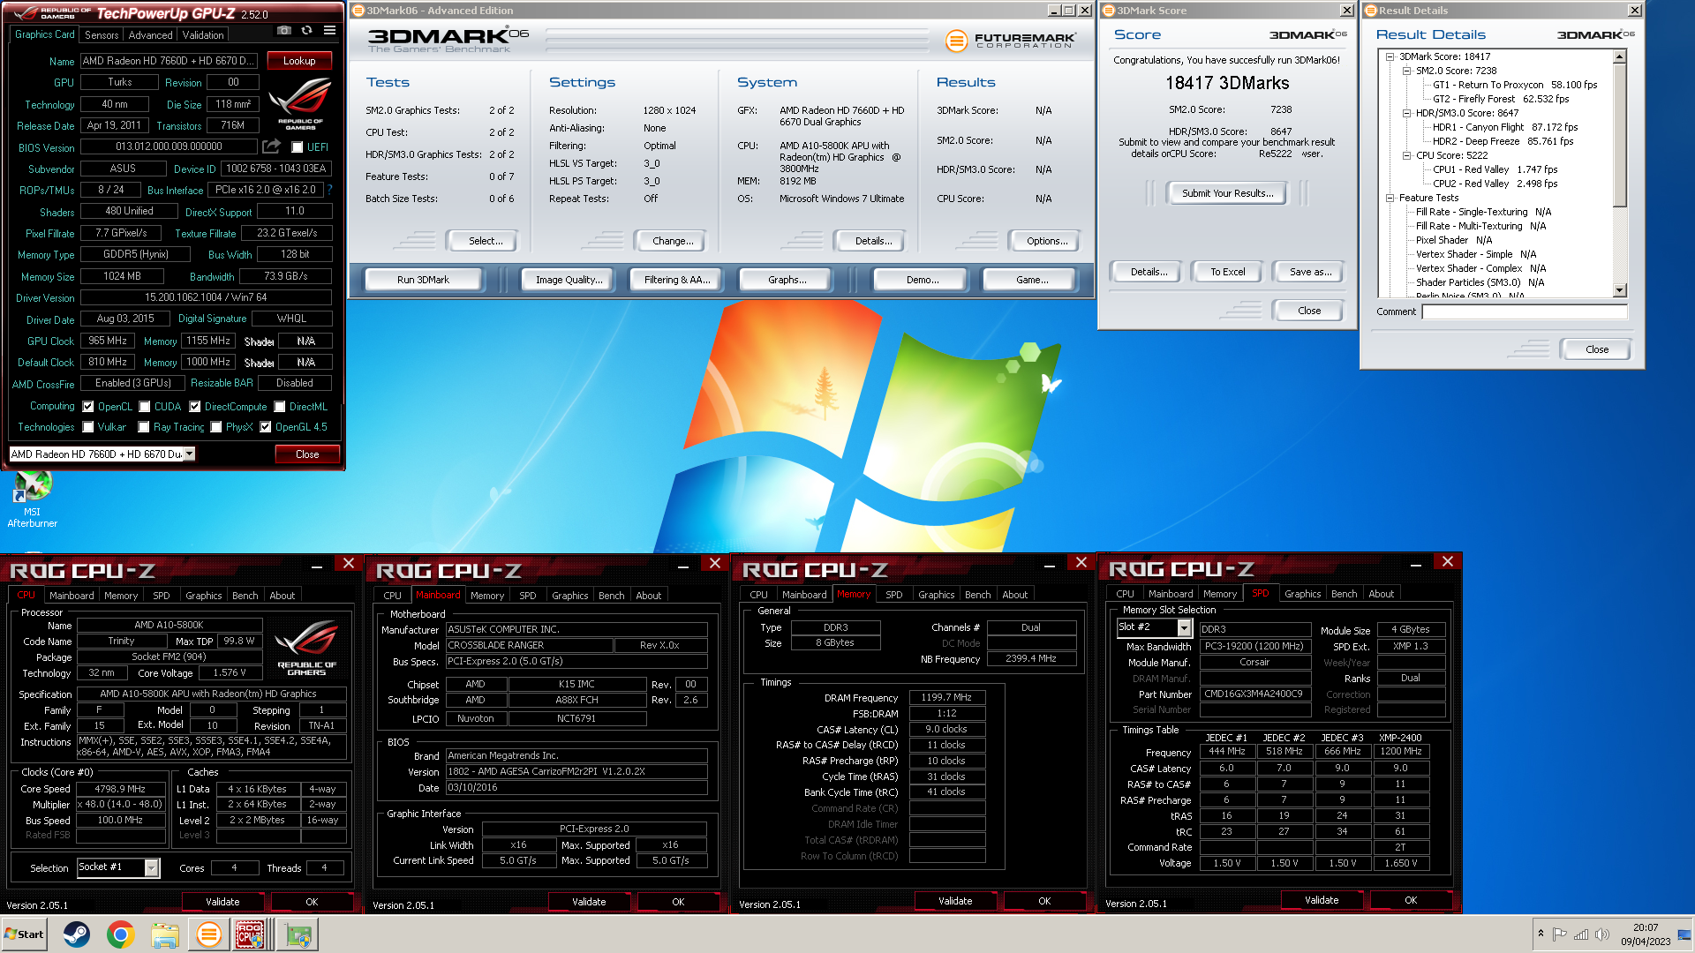Show hidden system tray icons
The height and width of the screenshot is (953, 1695).
pos(1541,934)
